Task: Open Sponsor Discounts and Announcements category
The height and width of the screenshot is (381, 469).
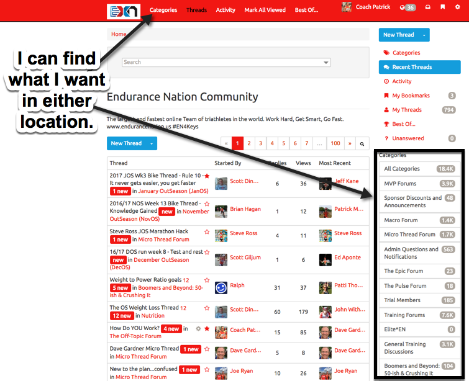Action: [419, 202]
